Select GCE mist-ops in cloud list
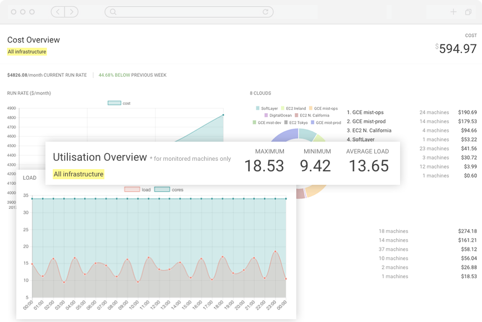 pos(368,113)
